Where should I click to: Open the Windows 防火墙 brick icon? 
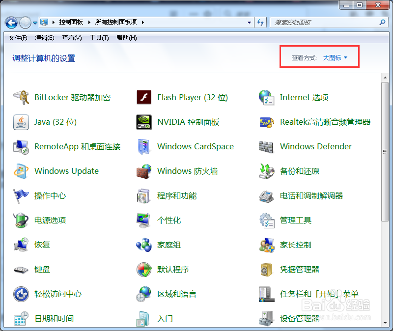(x=144, y=171)
